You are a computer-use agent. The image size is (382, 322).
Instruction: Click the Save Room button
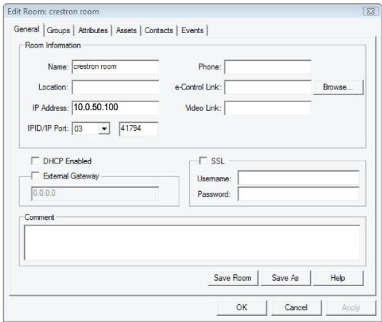click(233, 278)
